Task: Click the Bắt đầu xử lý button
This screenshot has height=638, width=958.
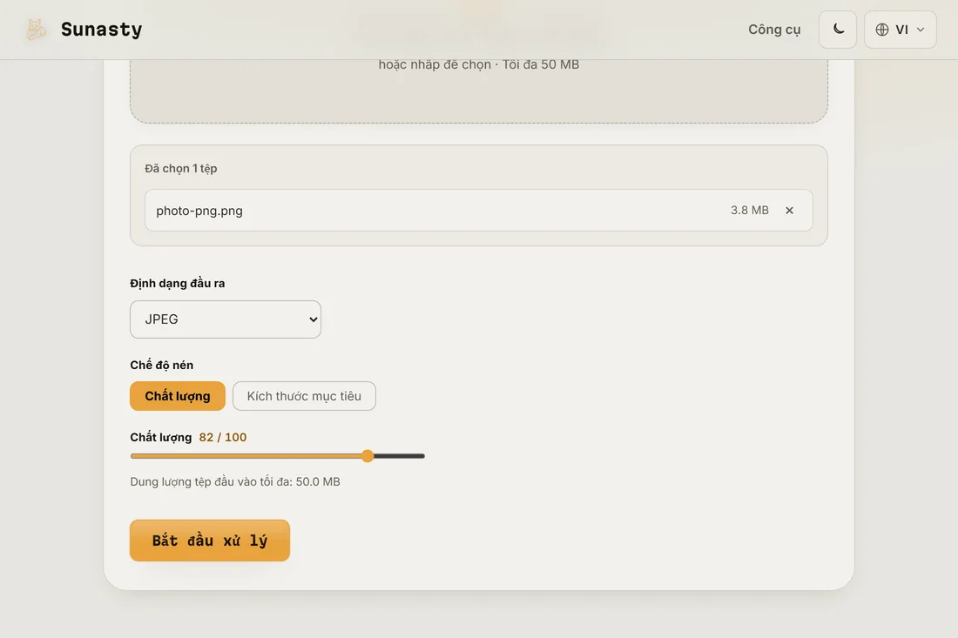Action: tap(210, 541)
